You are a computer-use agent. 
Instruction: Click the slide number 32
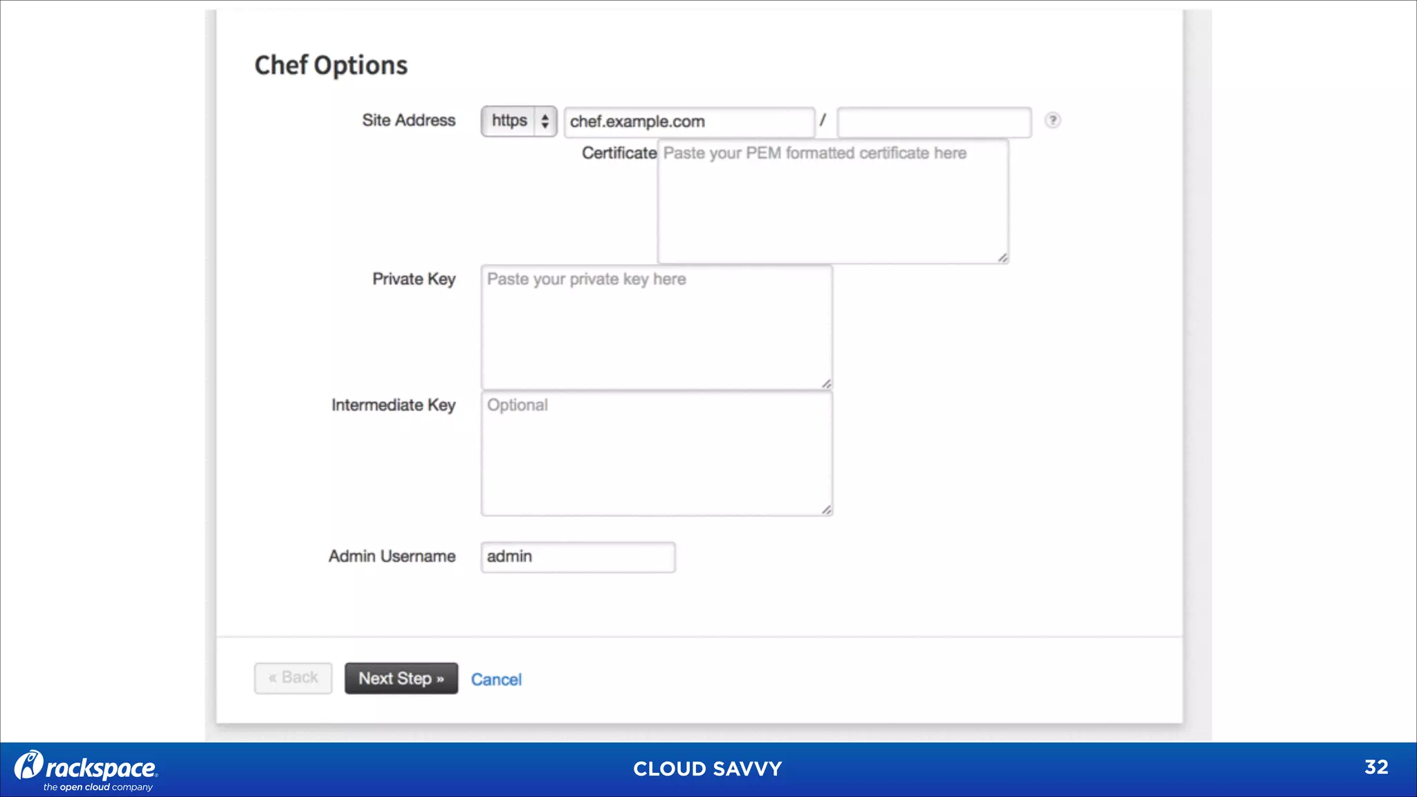1376,767
